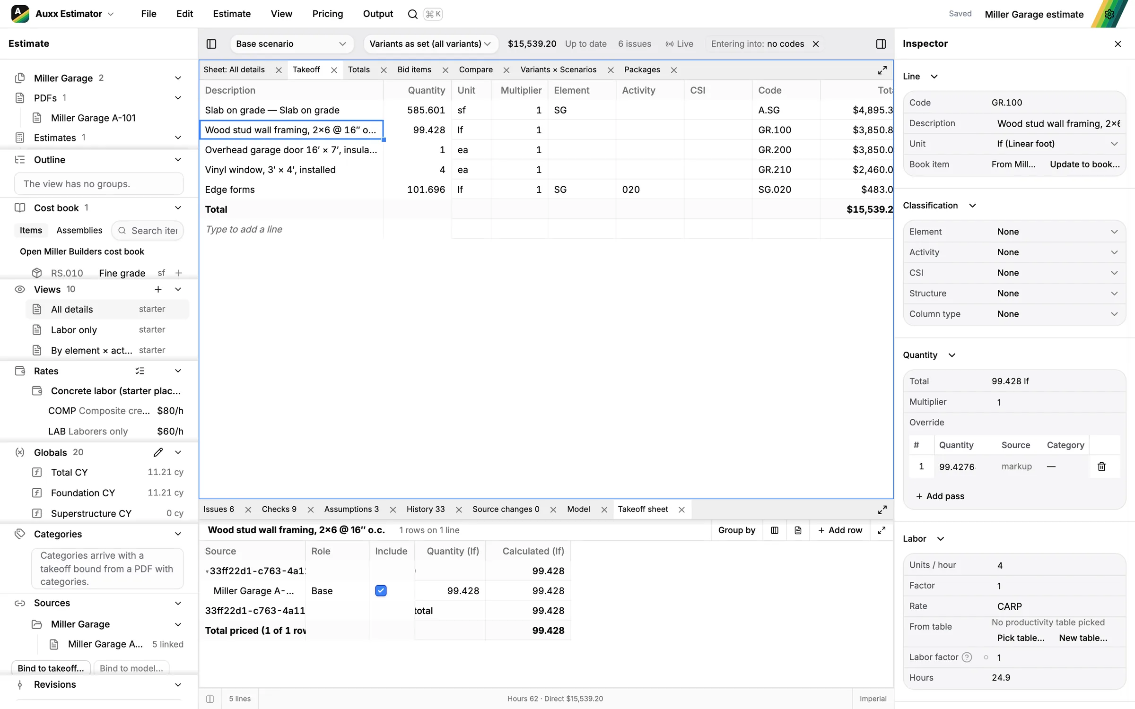Switch to the History 33 tab
The image size is (1135, 709).
[x=426, y=510]
